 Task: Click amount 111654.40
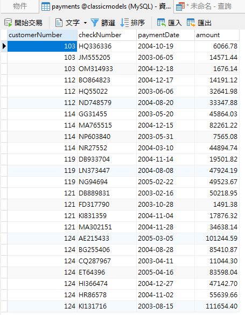[217, 306]
